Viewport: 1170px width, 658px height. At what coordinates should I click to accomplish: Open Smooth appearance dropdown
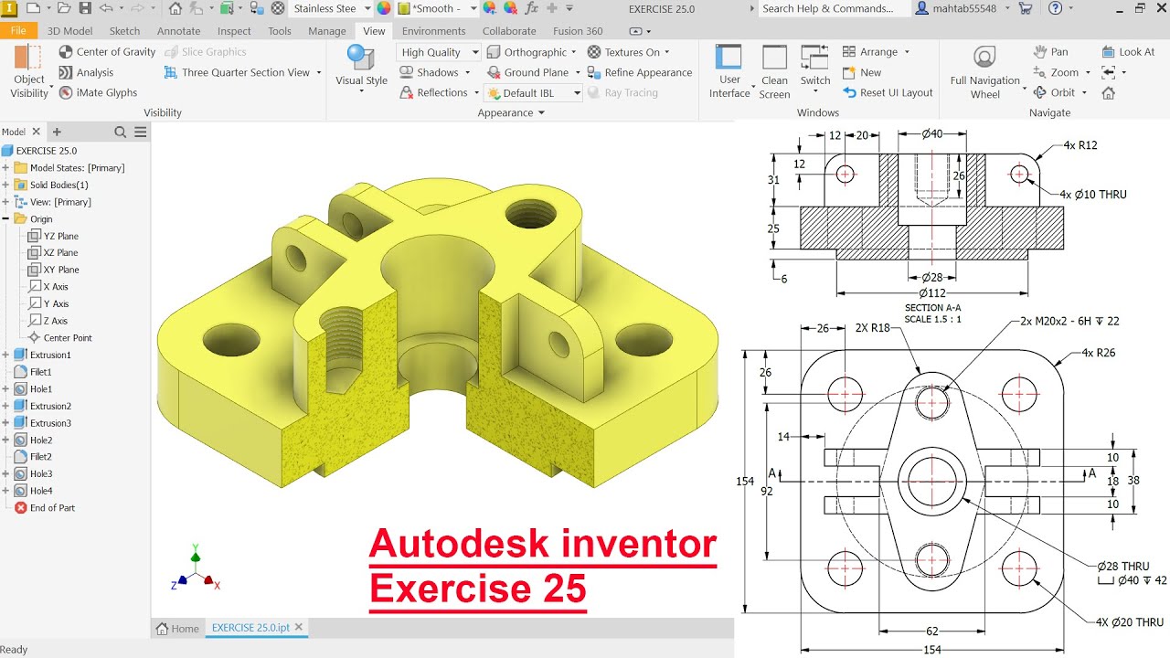coord(438,8)
